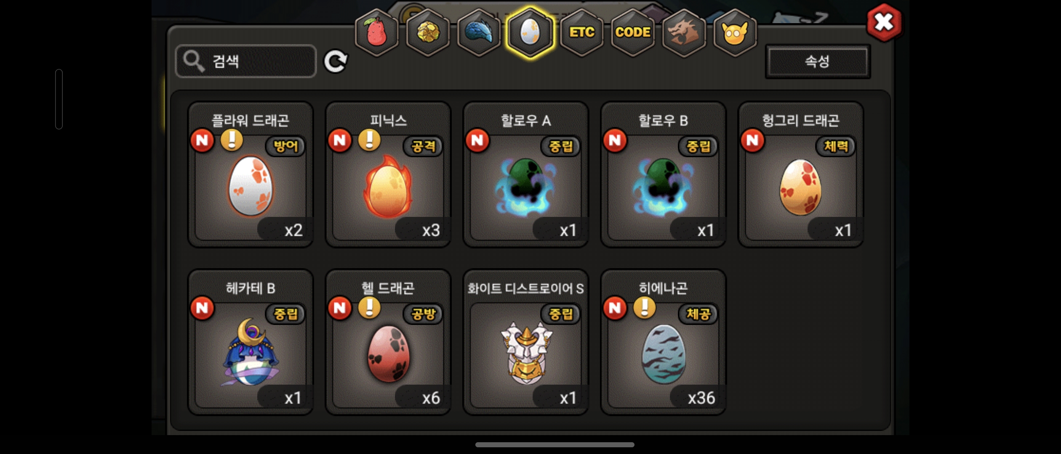
Task: Select the egg category hexagon icon
Action: [x=530, y=33]
